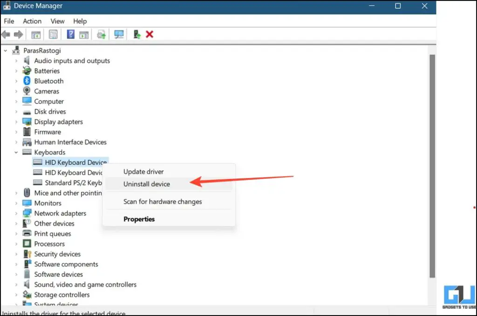Viewport: 477px width, 316px height.
Task: Expand the Network adapters category
Action: coord(17,213)
